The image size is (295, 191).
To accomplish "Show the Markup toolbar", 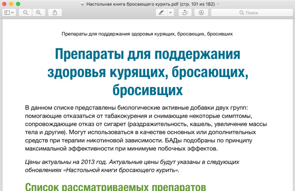I will pyautogui.click(x=201, y=13).
